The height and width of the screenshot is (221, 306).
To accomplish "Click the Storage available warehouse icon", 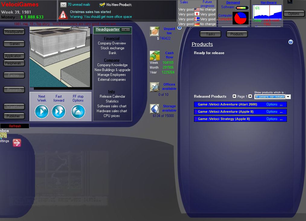I will (x=155, y=109).
